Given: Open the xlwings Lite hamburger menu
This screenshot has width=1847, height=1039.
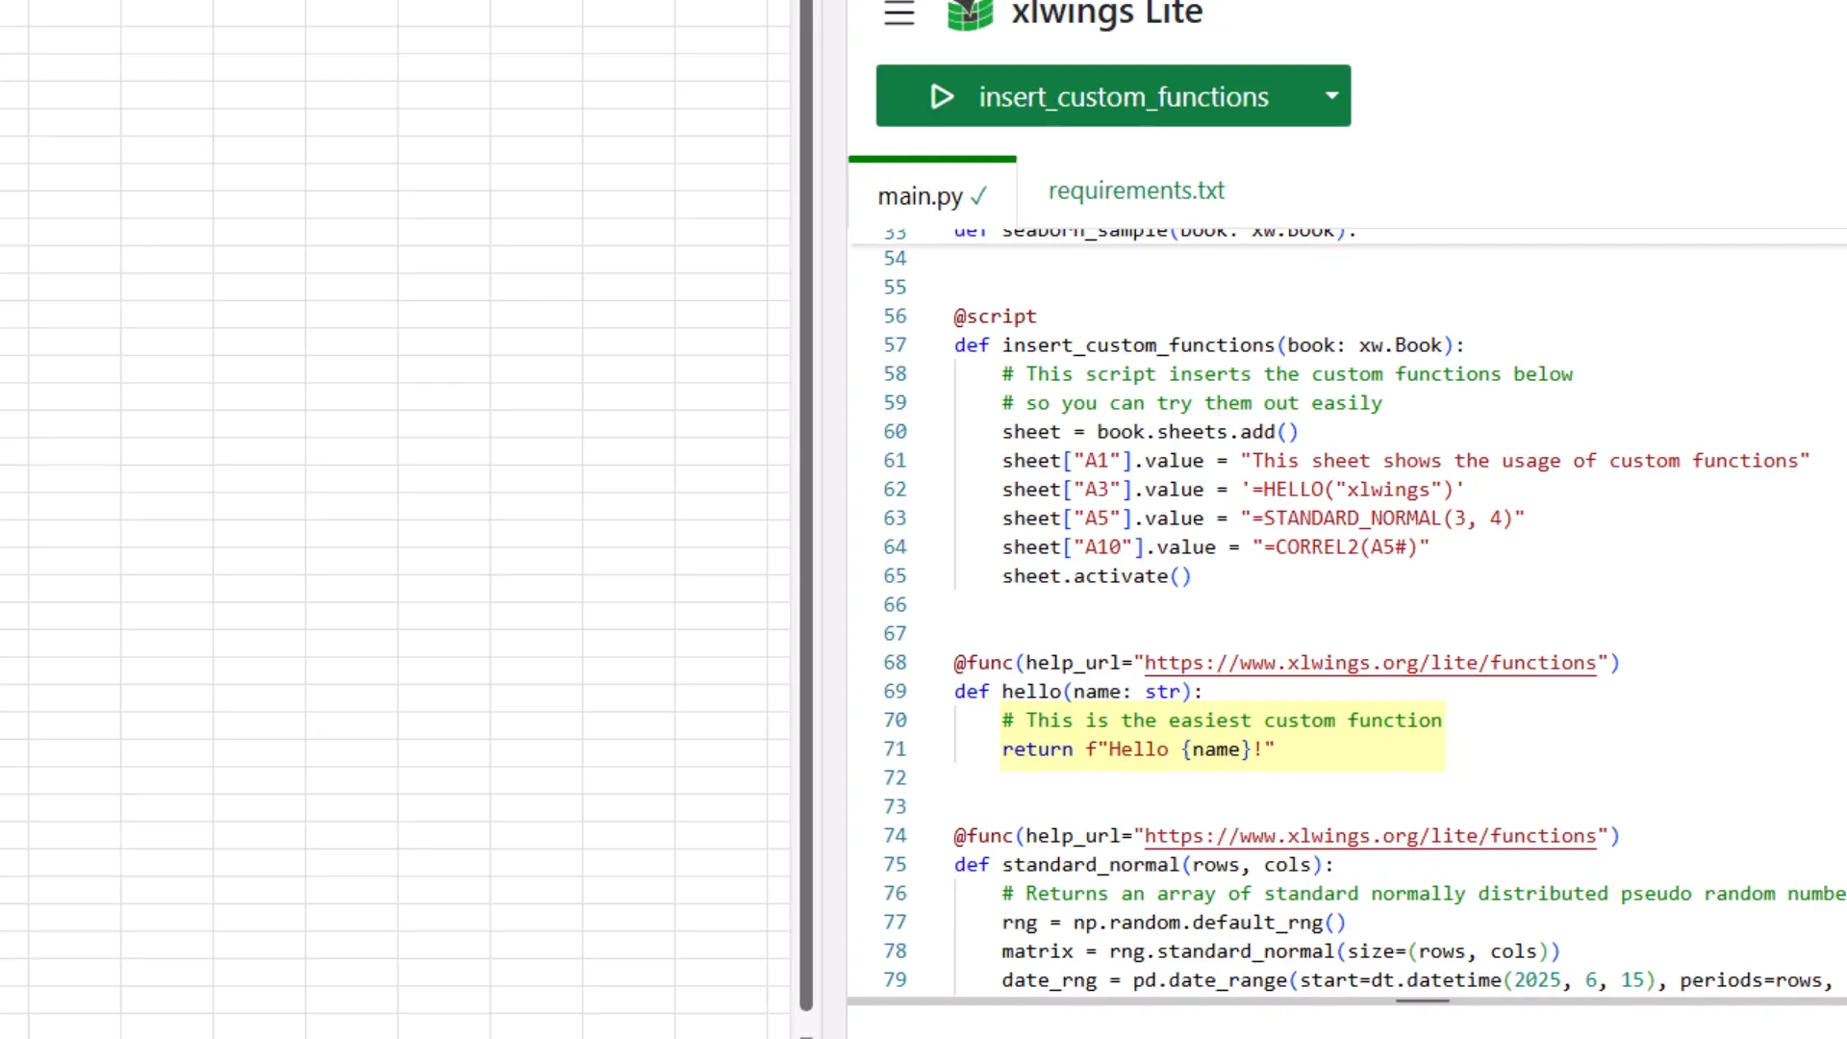Looking at the screenshot, I should (899, 13).
